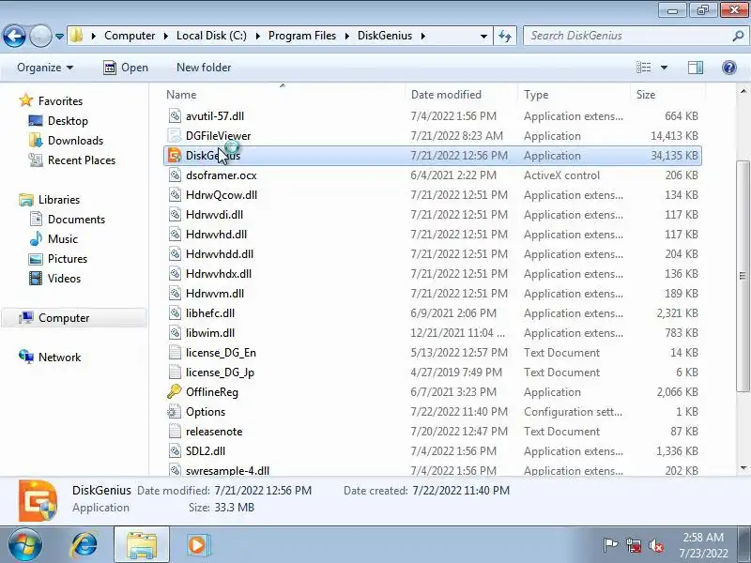Expand the Computer breadcrumb arrow
The image size is (751, 563).
tap(165, 36)
